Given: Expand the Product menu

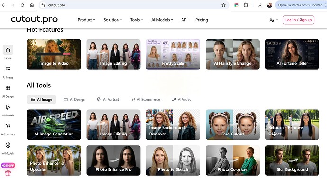Looking at the screenshot, I should tap(86, 20).
